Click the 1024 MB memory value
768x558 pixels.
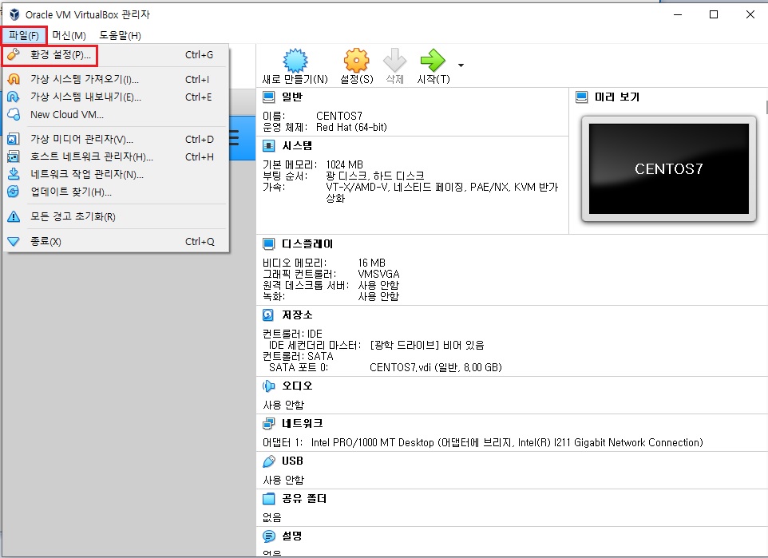tap(344, 164)
